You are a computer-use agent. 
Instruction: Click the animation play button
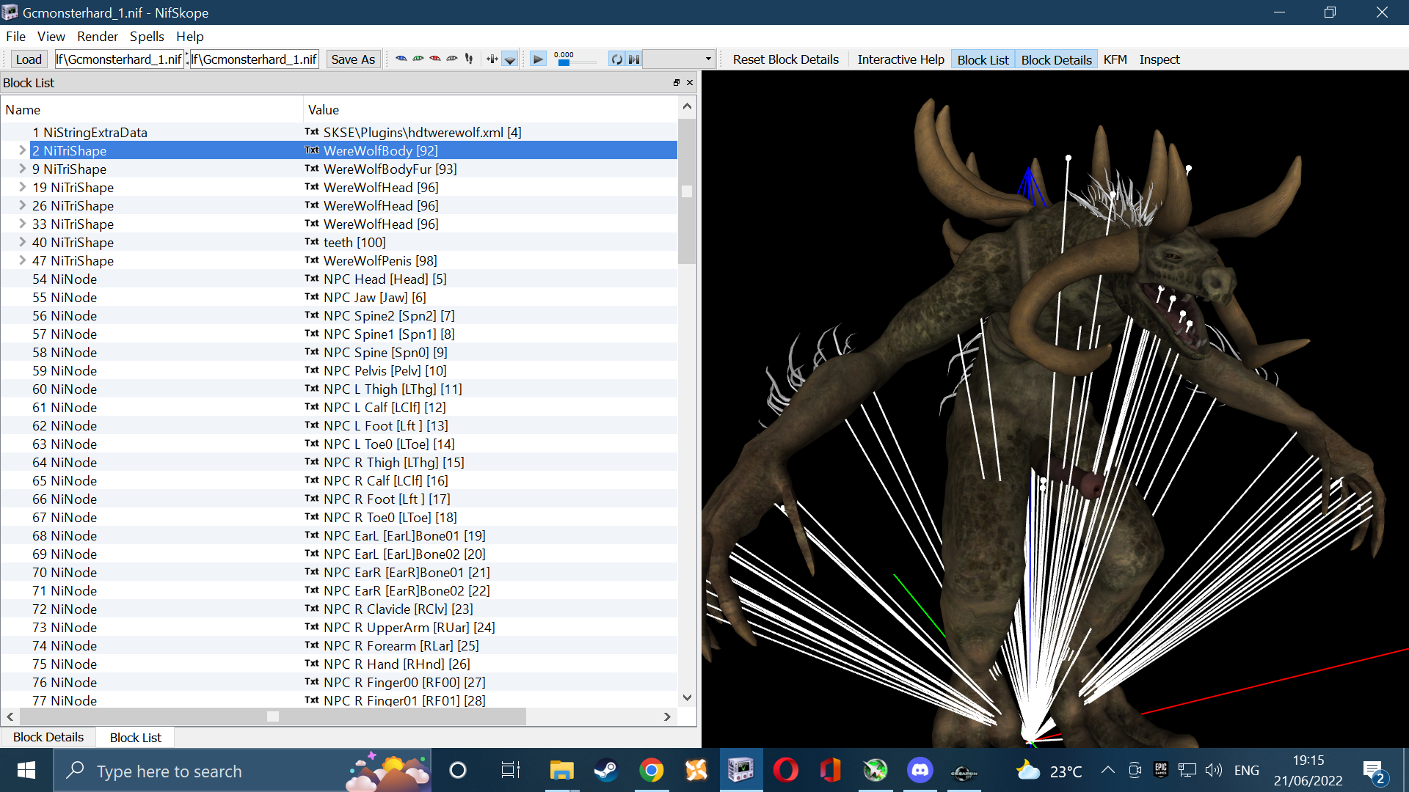pos(538,59)
